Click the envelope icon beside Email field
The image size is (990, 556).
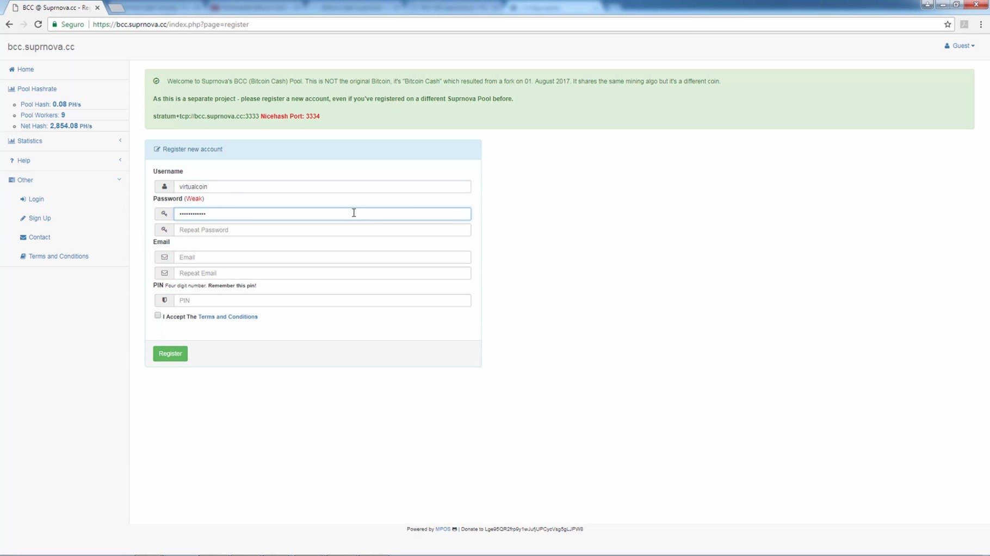tap(164, 257)
